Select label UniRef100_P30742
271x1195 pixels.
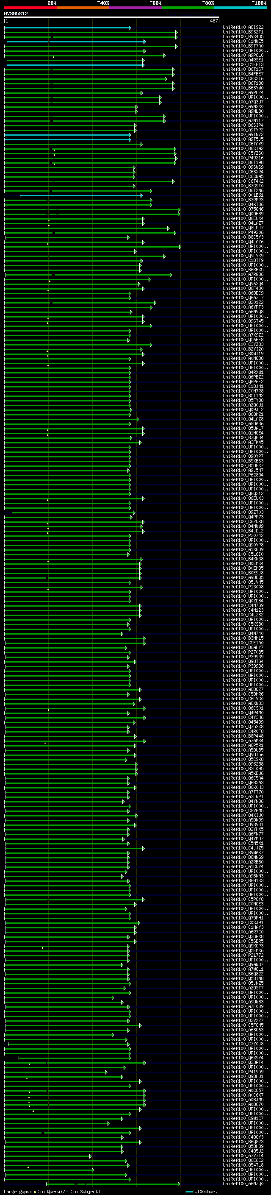pos(243,536)
